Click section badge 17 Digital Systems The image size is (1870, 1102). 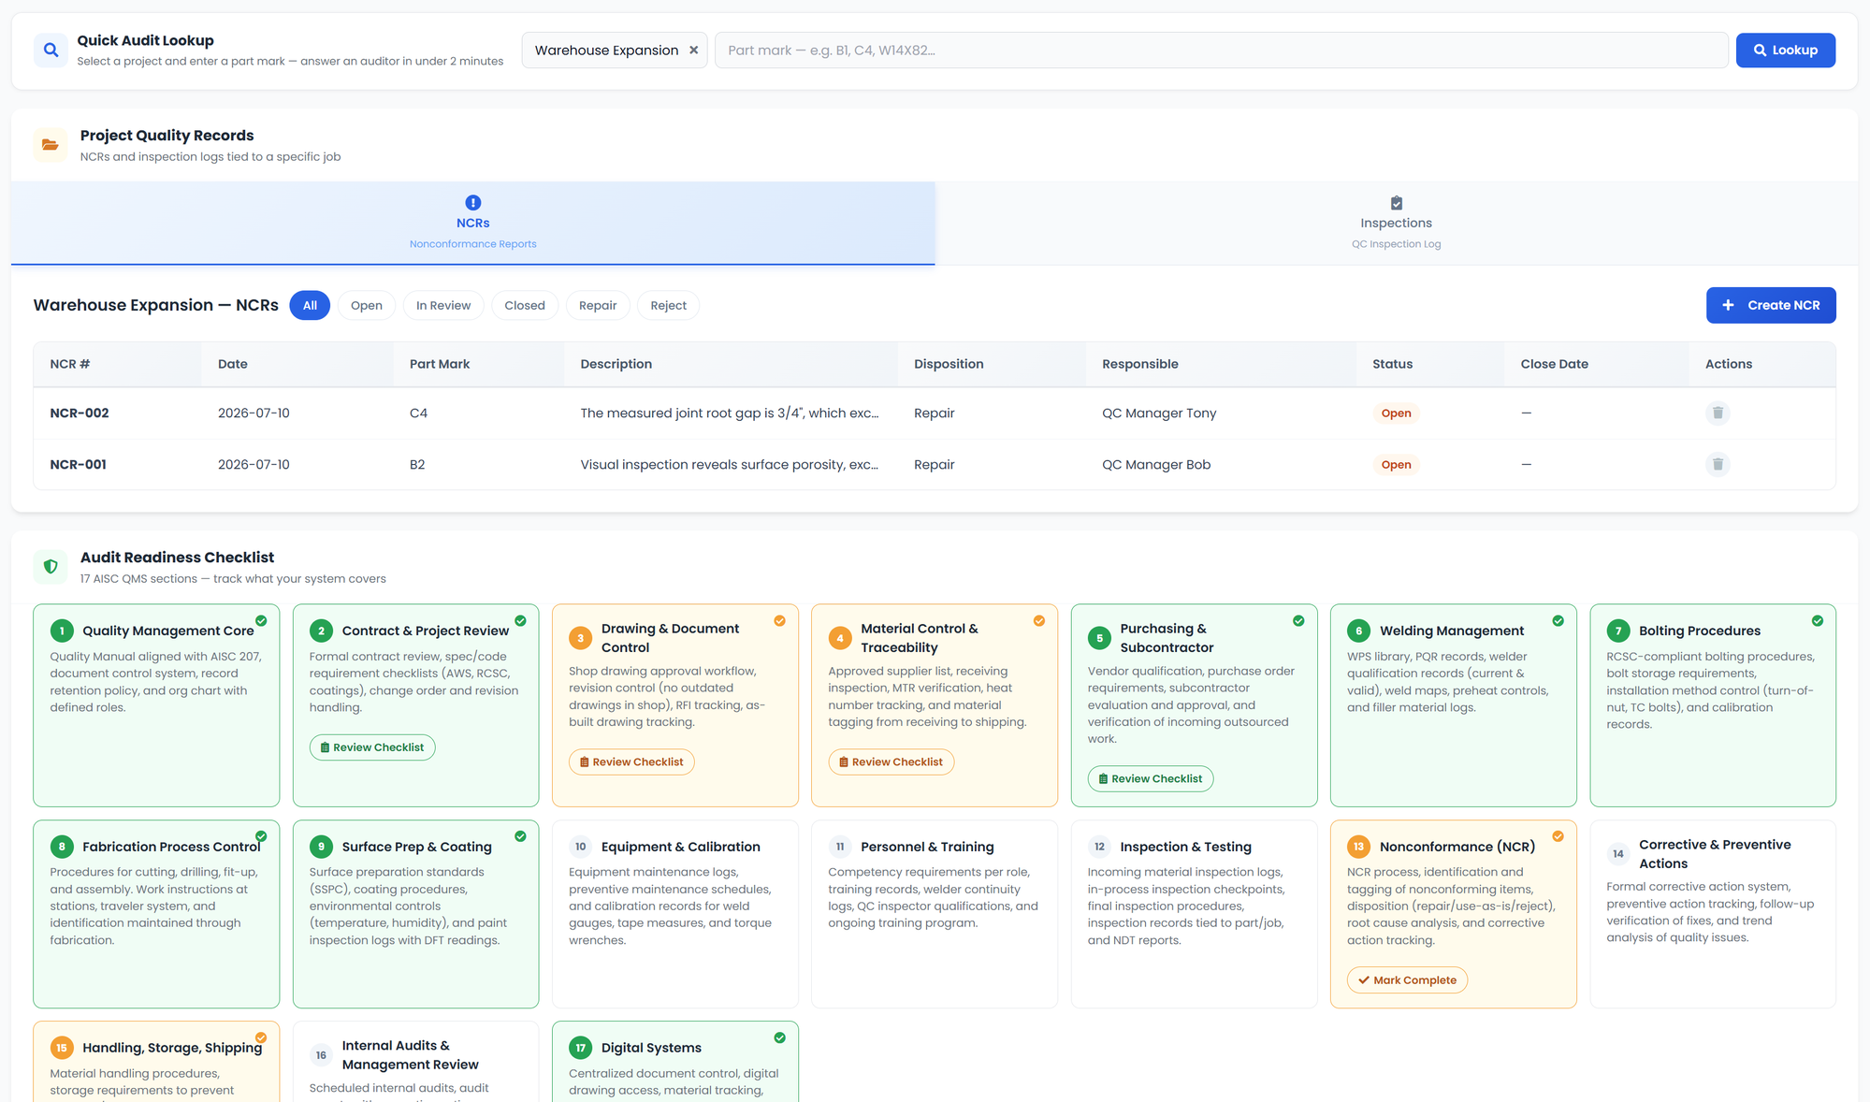coord(581,1048)
